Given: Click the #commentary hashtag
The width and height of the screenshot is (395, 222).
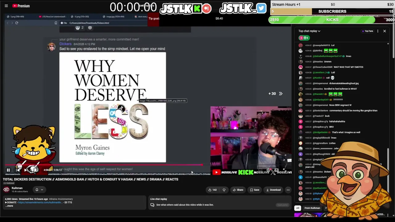Looking at the screenshot, I should point(65,199).
